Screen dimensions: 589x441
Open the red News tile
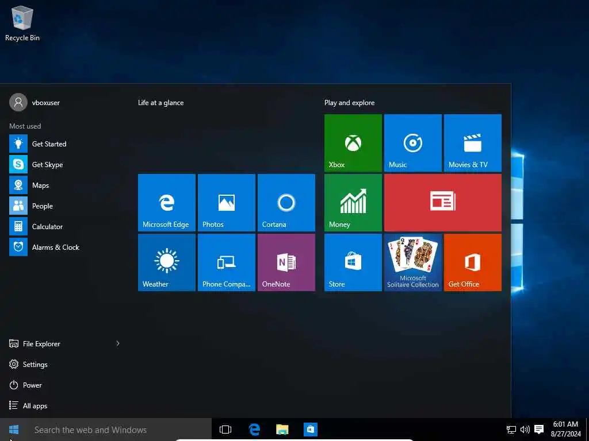(x=443, y=203)
